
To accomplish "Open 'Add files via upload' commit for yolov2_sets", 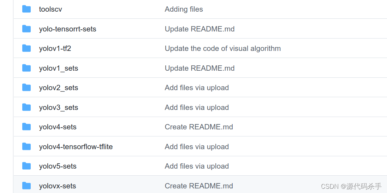I will click(x=197, y=88).
